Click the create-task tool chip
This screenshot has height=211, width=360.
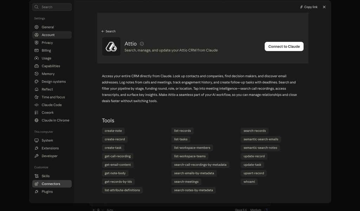113,148
